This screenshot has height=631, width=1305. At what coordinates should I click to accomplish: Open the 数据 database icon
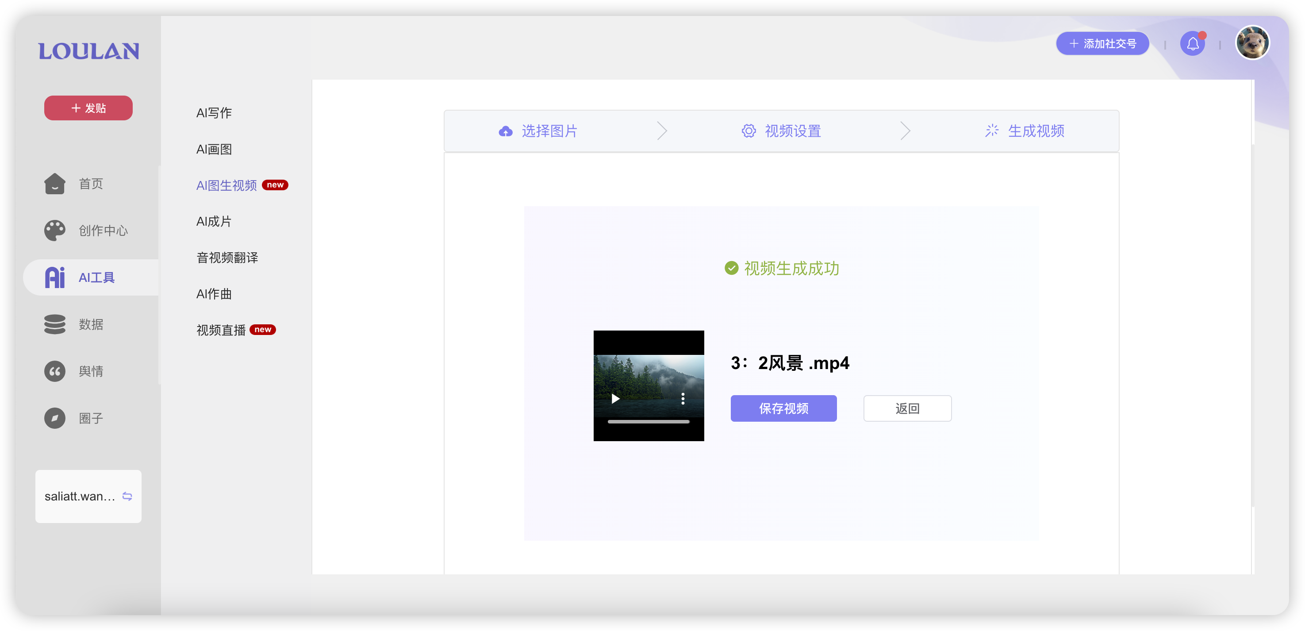[x=55, y=324]
